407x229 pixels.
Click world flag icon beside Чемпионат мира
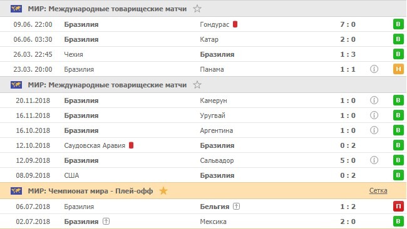pos(16,191)
